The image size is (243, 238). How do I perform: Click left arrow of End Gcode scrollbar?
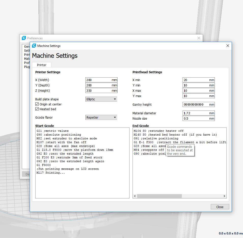pyautogui.click(x=135, y=196)
